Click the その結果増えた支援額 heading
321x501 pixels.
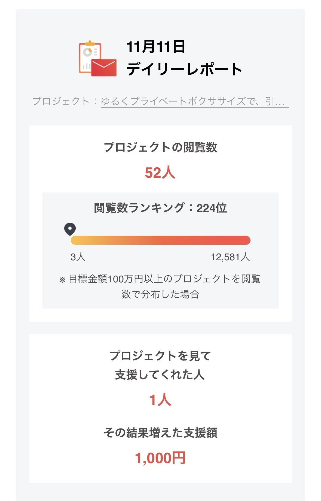pos(160,433)
